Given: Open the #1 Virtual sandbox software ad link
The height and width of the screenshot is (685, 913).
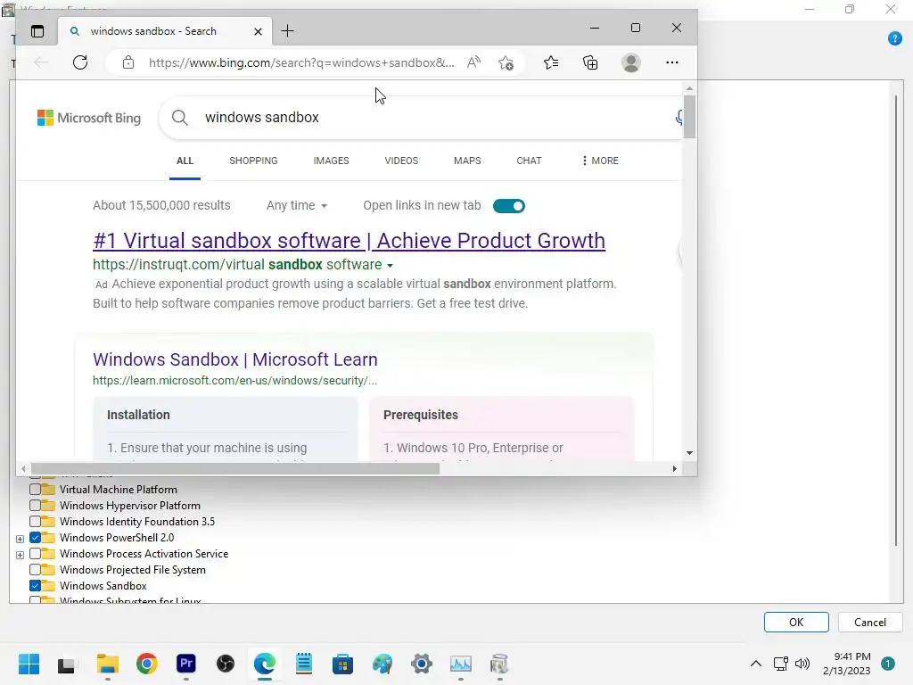Looking at the screenshot, I should point(349,241).
